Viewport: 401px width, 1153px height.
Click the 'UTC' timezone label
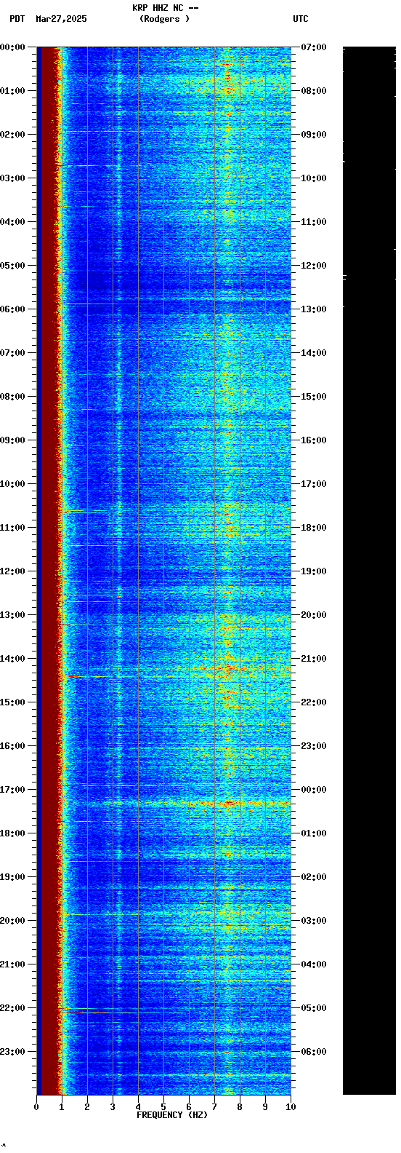301,19
